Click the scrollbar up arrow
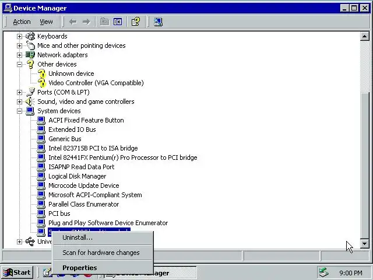Screen dimensions: 373x280 click(x=365, y=36)
